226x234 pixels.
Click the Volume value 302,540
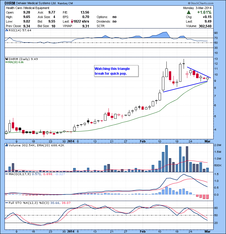pyautogui.click(x=205, y=26)
